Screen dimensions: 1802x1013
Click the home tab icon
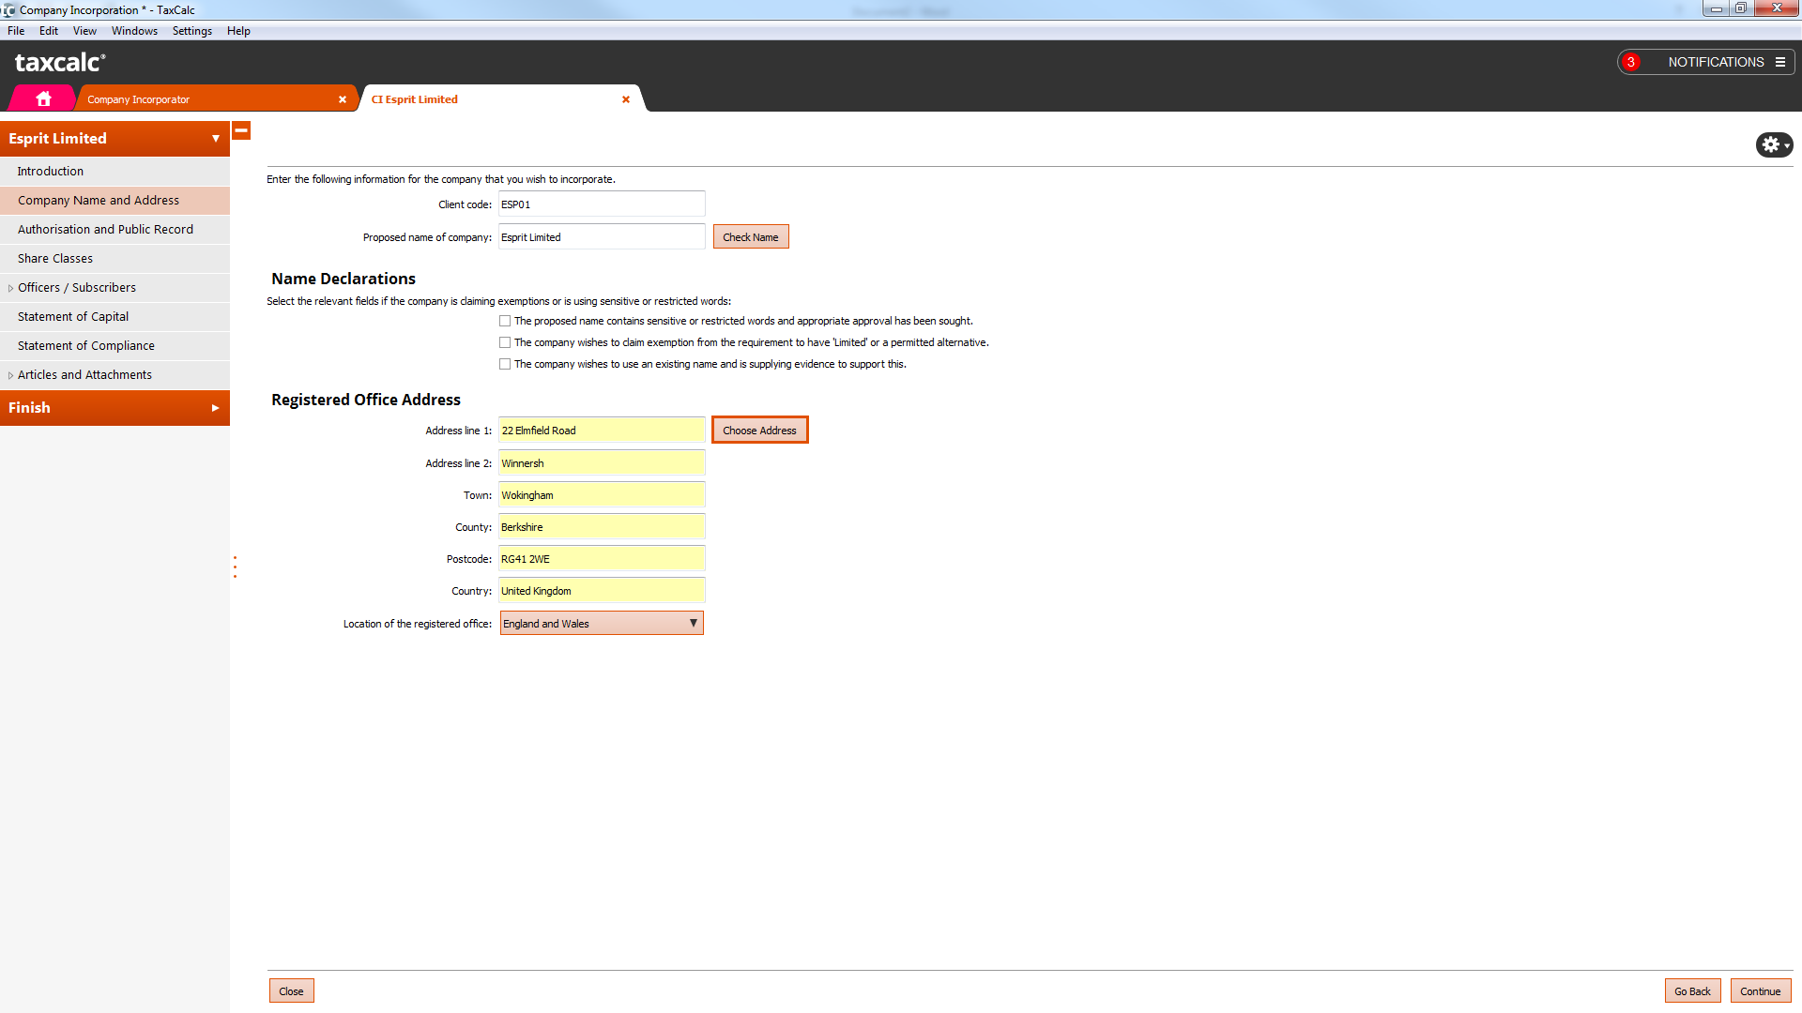click(43, 98)
